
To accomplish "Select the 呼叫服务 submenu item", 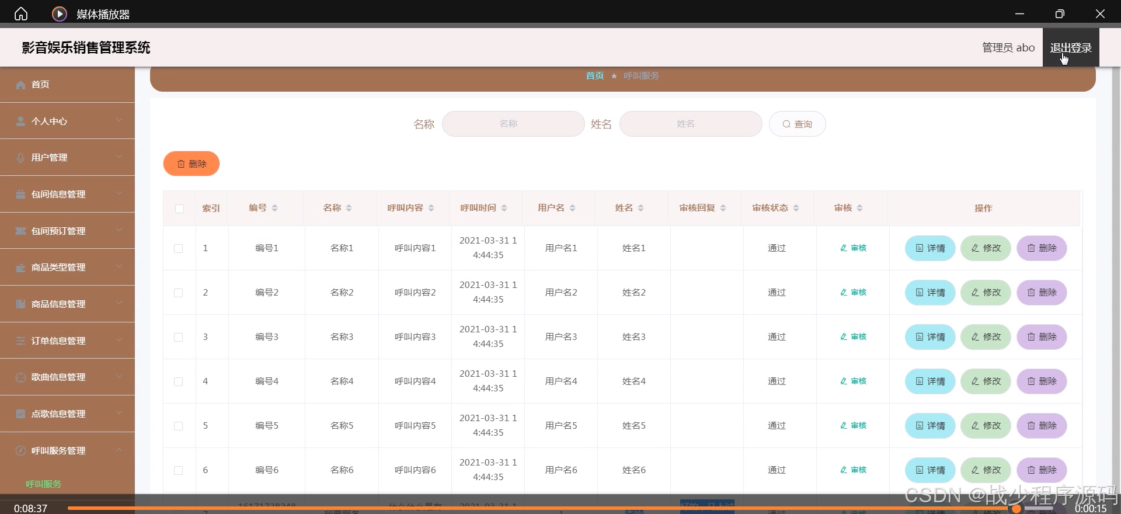I will click(43, 484).
